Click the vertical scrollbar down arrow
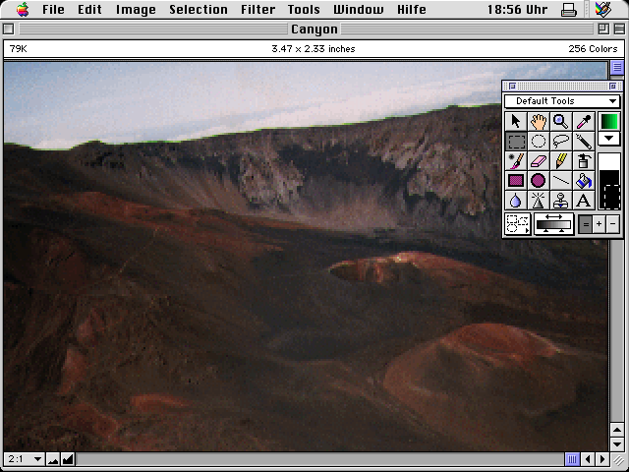Viewport: 629px width, 472px height. (617, 443)
